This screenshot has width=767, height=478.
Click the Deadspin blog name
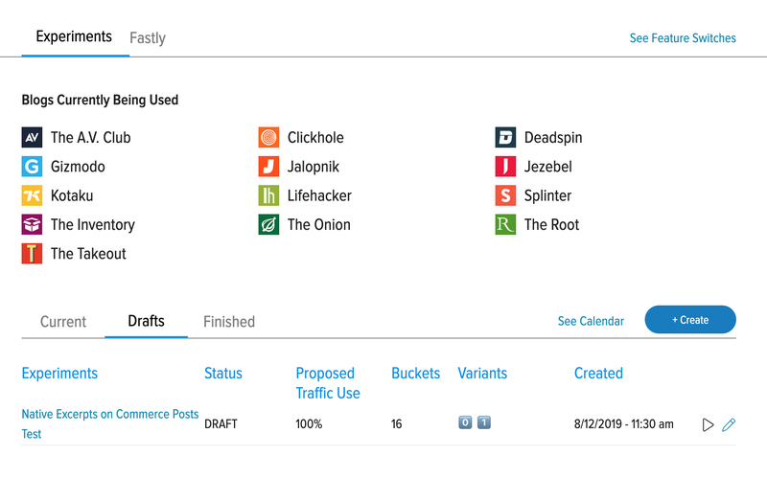pyautogui.click(x=553, y=138)
